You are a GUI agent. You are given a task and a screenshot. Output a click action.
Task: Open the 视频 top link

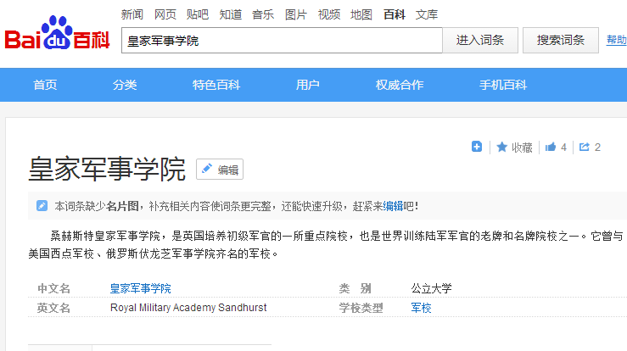tap(328, 14)
